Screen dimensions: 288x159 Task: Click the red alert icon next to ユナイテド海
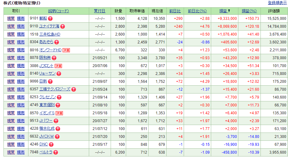tap(63, 26)
